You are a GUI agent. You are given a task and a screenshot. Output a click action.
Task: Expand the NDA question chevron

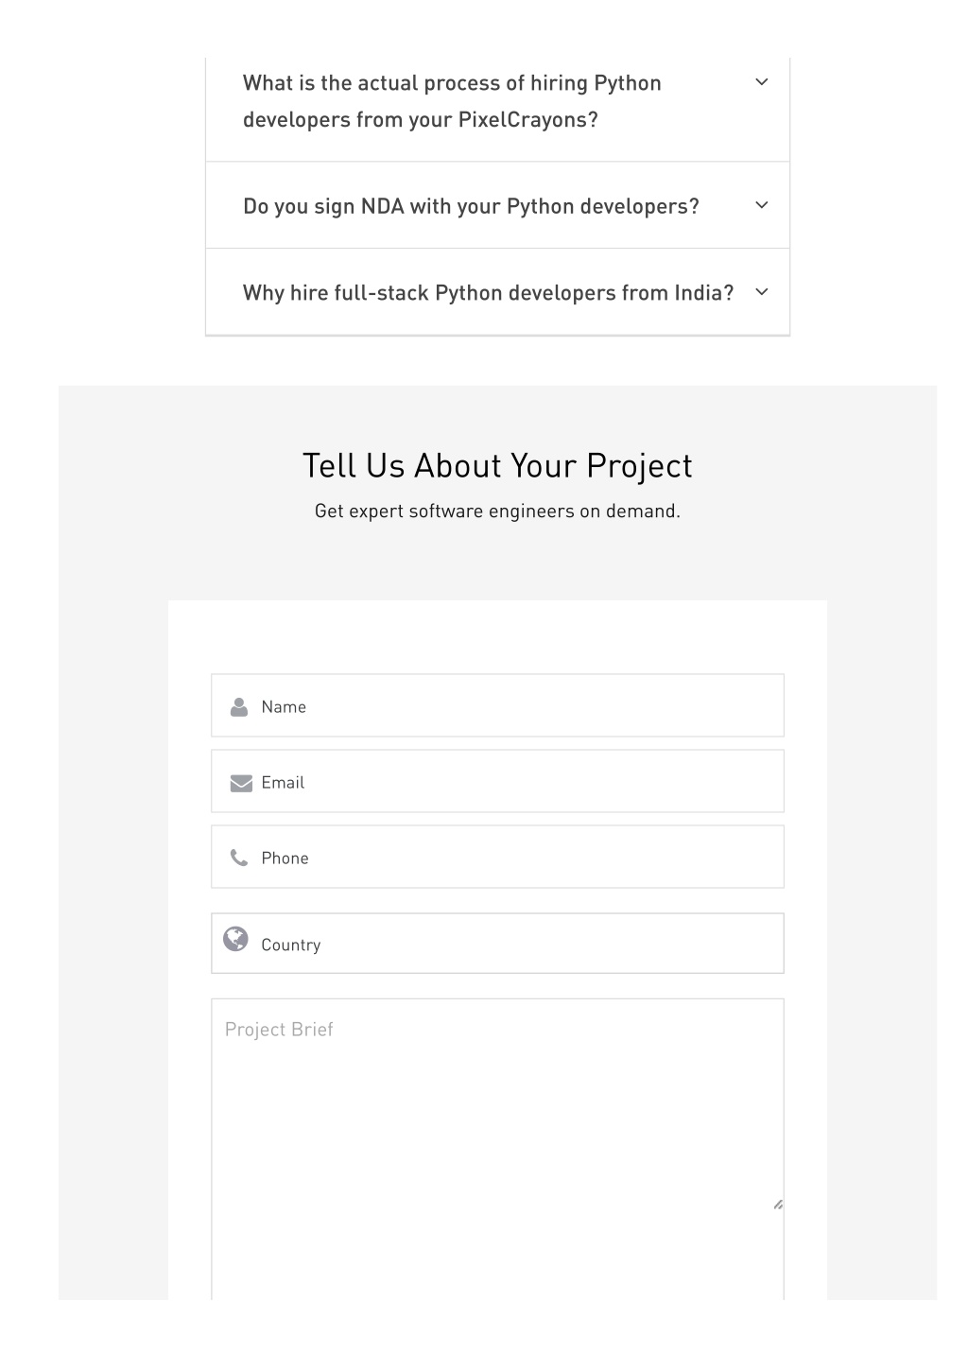(762, 205)
